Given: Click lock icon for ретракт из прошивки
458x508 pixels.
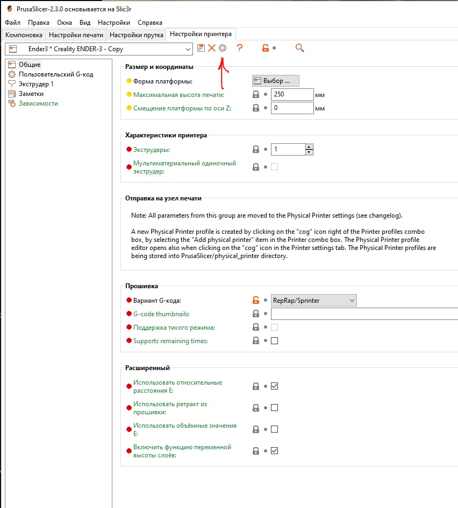Looking at the screenshot, I should coord(256,408).
